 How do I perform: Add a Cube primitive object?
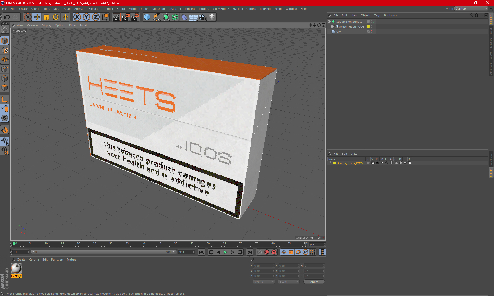click(x=147, y=17)
